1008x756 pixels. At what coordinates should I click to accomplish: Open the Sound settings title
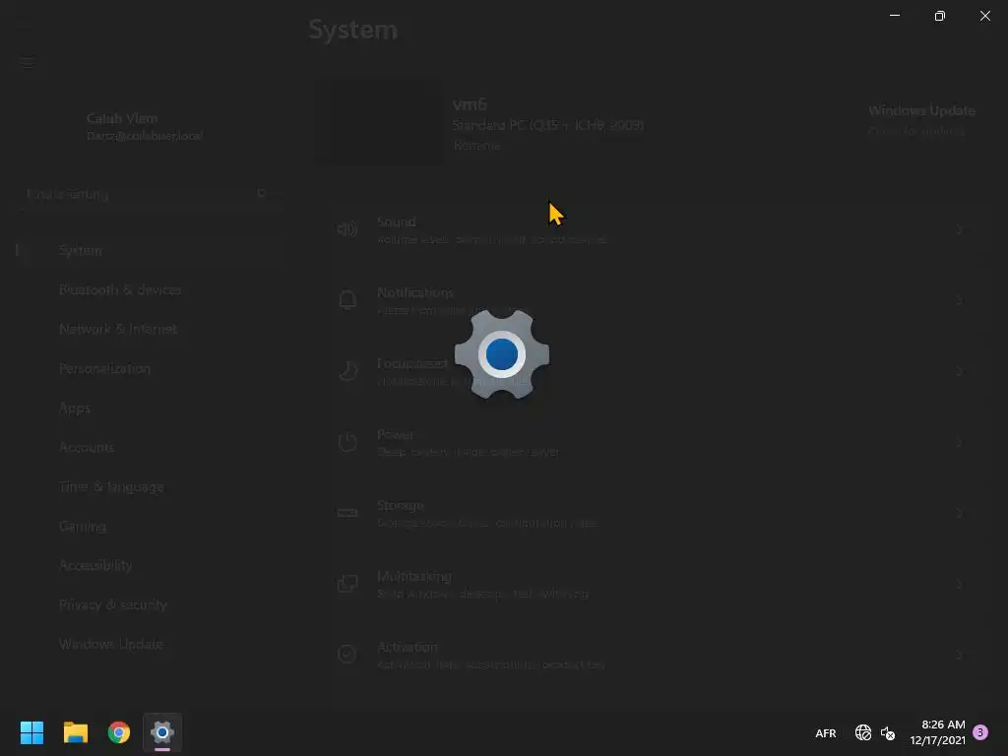pyautogui.click(x=396, y=221)
